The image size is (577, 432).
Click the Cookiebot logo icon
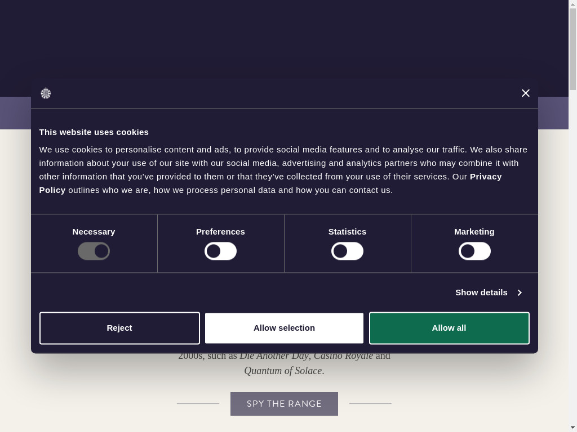46,93
